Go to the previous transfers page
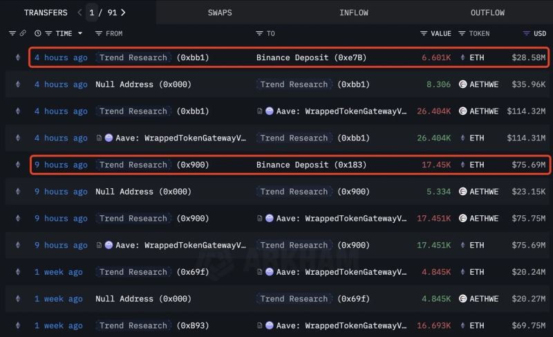This screenshot has height=337, width=553. point(79,12)
